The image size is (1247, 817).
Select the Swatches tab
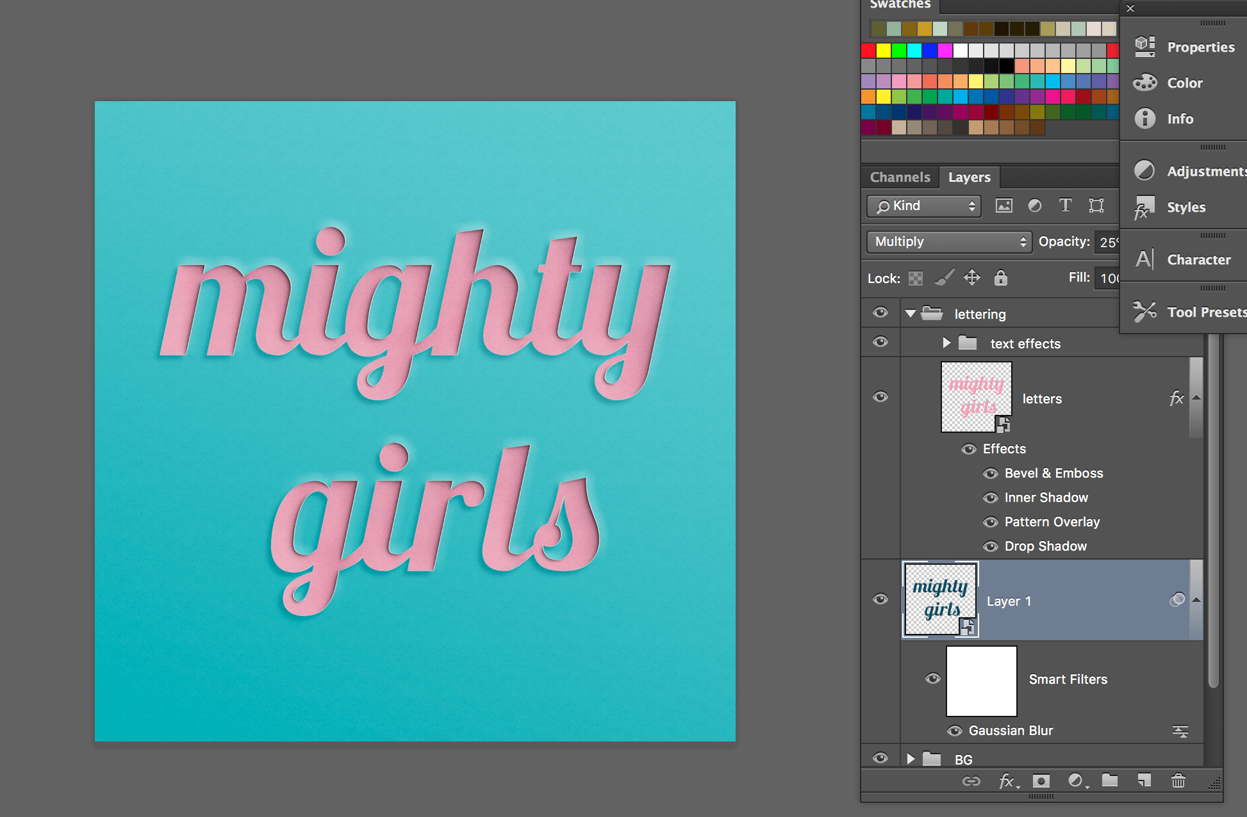[900, 4]
